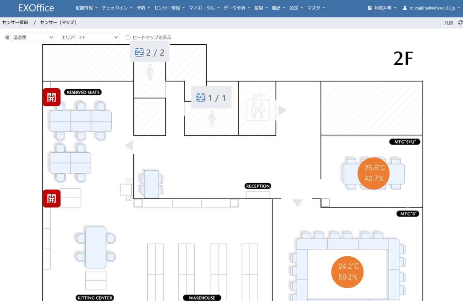Select the 25.6°C sensor in MTG SYU
Image resolution: width=463 pixels, height=301 pixels.
click(x=373, y=173)
